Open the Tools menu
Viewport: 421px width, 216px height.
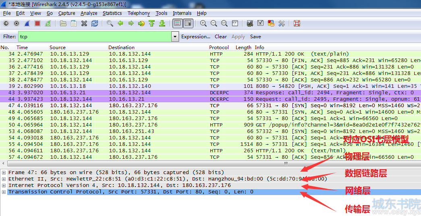click(162, 13)
